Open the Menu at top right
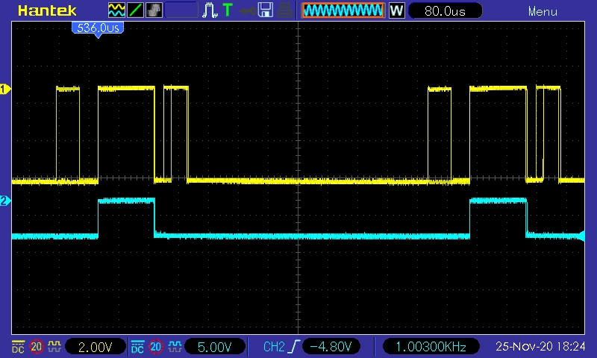This screenshot has width=597, height=358. point(543,11)
